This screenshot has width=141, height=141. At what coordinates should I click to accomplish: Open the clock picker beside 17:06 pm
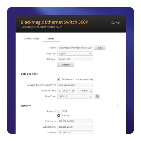[91, 91]
